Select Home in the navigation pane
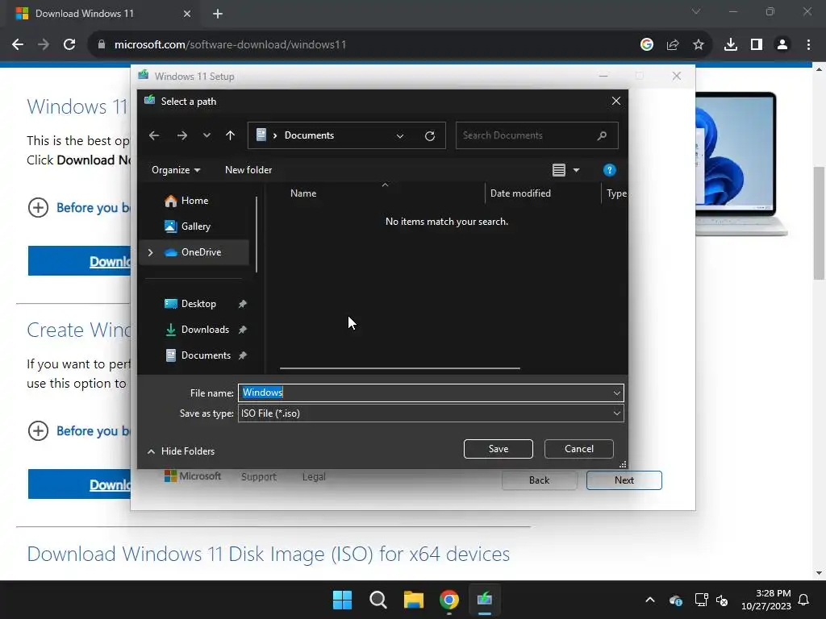Image resolution: width=826 pixels, height=619 pixels. (194, 201)
